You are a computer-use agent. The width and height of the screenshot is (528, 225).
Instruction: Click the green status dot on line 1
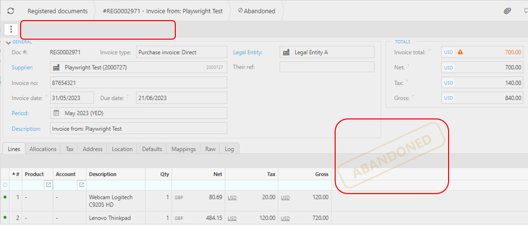coord(5,197)
